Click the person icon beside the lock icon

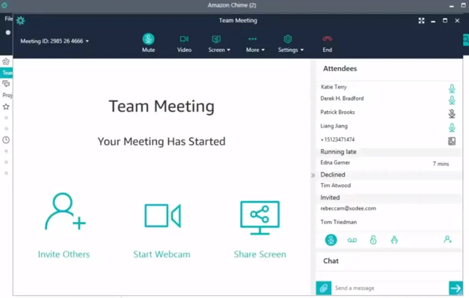(394, 240)
